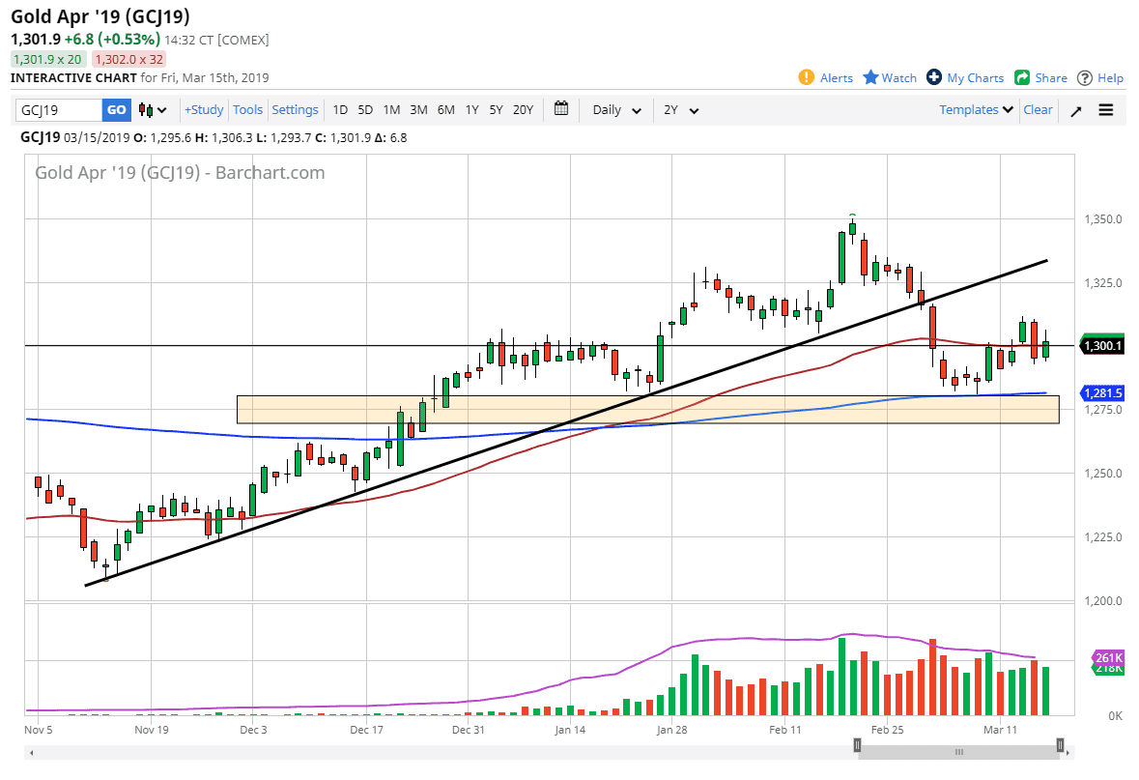Screen dimensions: 1139x780
Task: Open the hamburger menu icon
Action: point(1106,110)
